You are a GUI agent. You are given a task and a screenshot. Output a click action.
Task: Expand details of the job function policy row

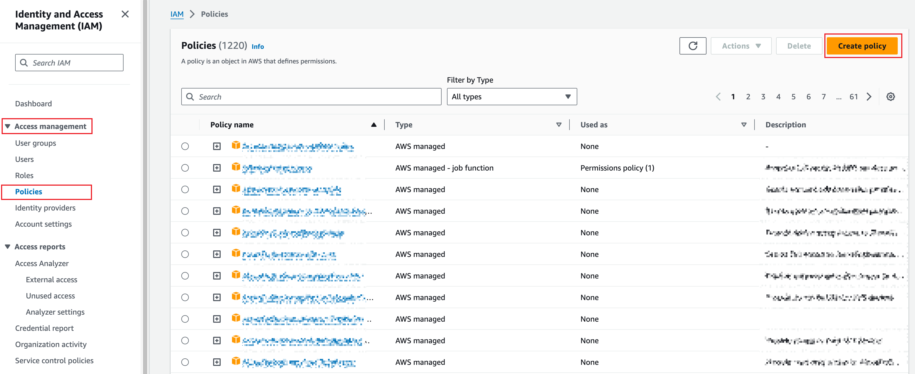tap(217, 168)
